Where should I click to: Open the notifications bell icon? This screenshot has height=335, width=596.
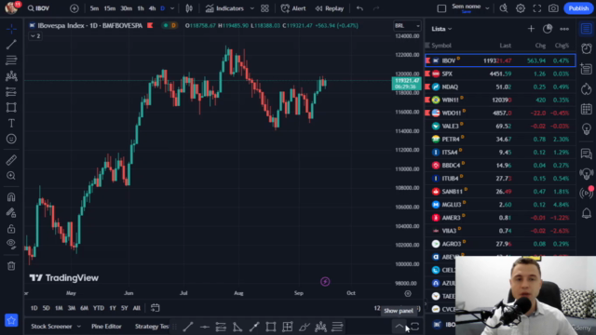click(x=587, y=213)
